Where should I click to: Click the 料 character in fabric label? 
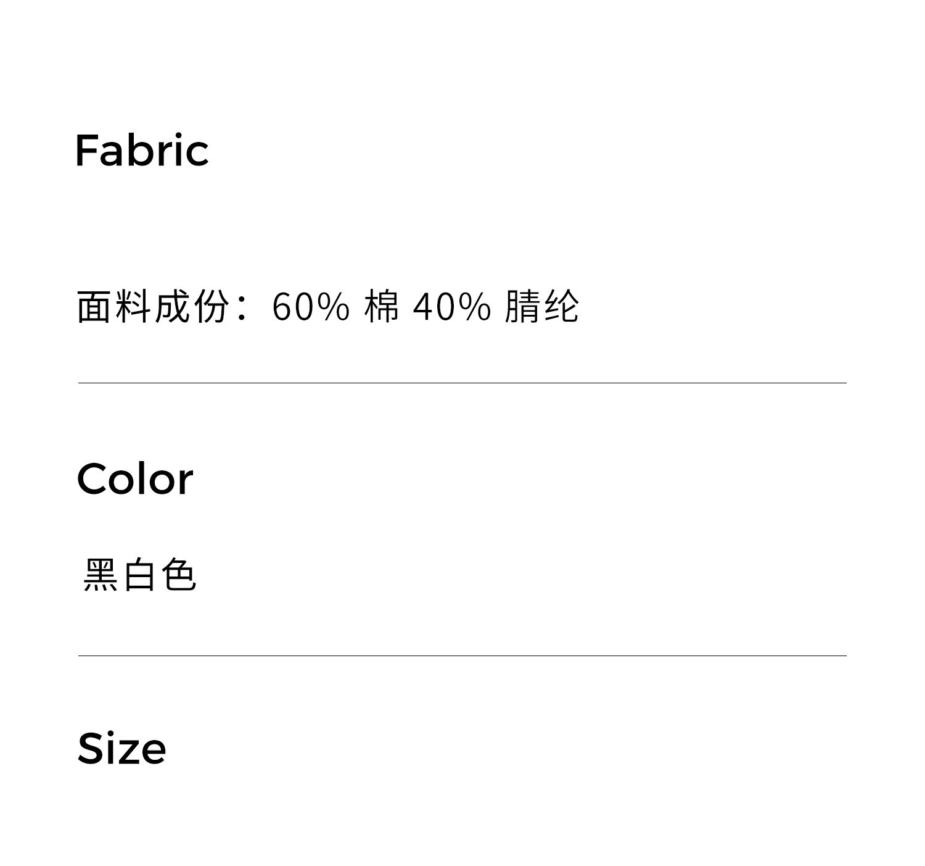coord(134,307)
